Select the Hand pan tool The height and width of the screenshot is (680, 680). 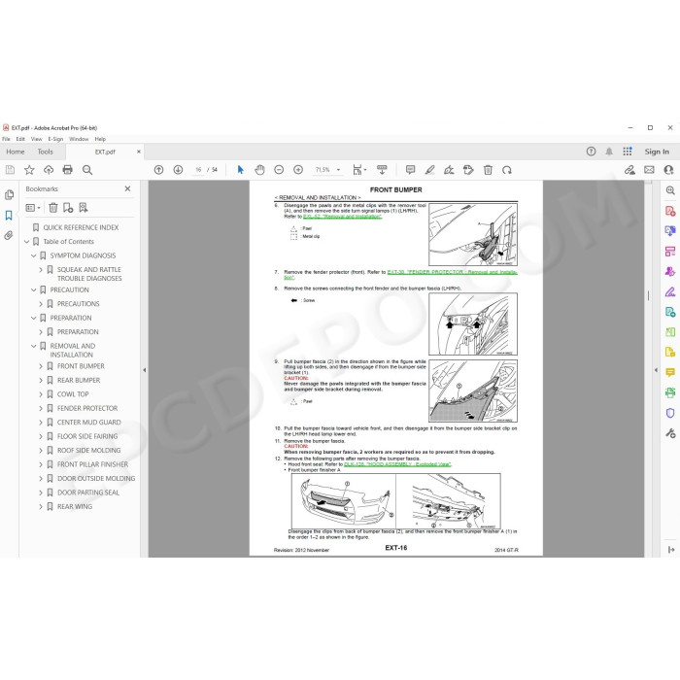coord(259,170)
